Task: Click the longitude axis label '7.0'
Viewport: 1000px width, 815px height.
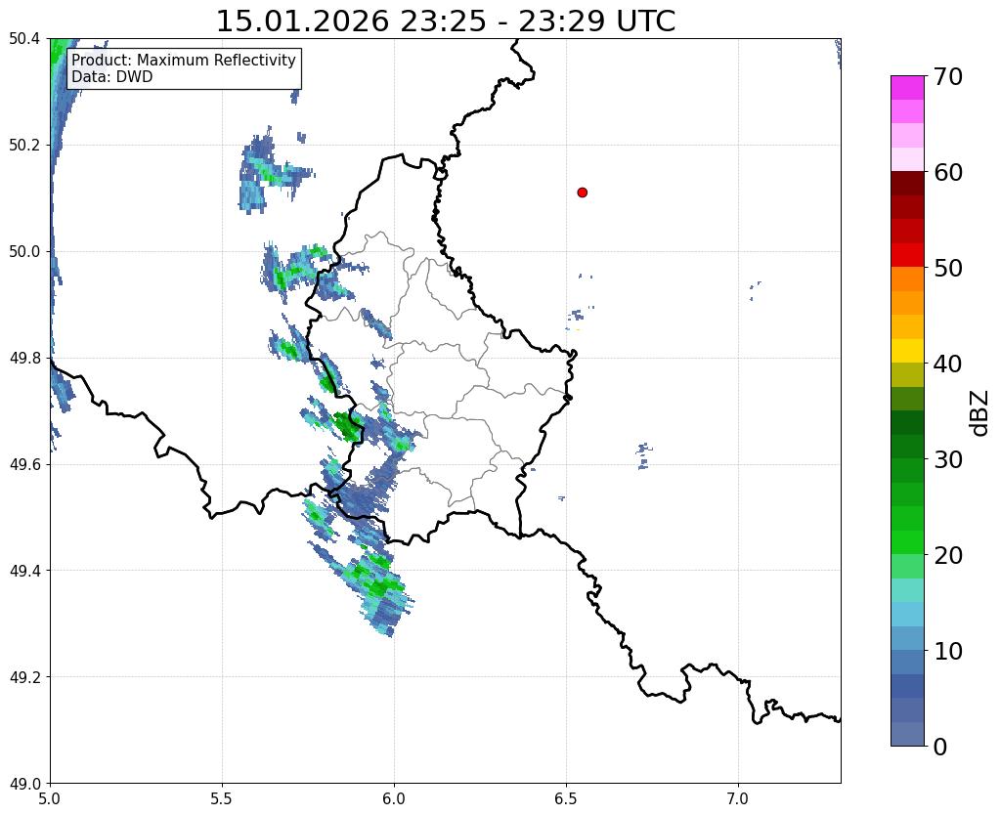Action: coord(738,798)
